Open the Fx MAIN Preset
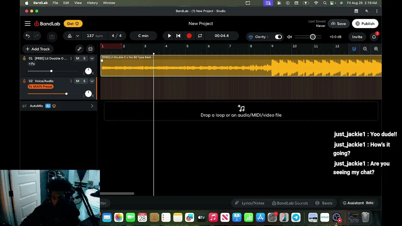The height and width of the screenshot is (226, 402). point(41,87)
